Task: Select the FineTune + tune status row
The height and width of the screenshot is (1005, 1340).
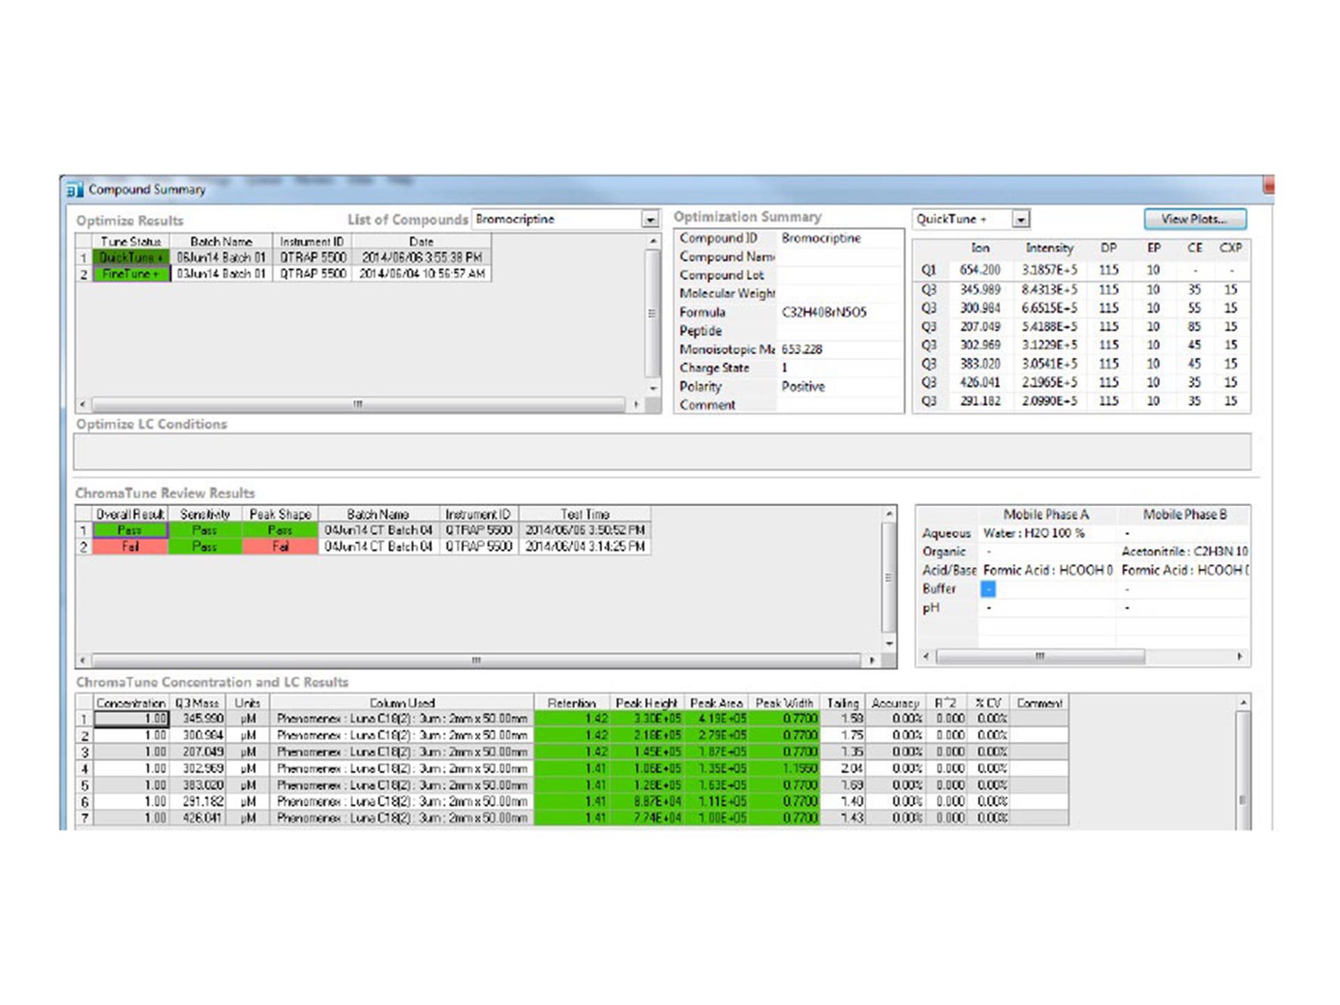Action: [x=131, y=274]
